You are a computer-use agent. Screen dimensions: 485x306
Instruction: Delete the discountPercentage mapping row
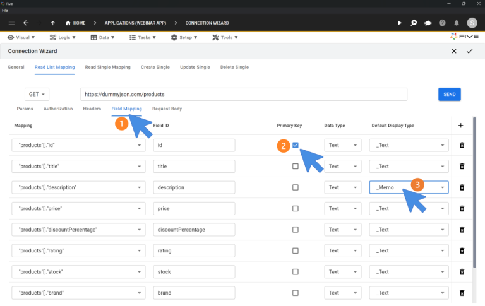click(x=462, y=230)
